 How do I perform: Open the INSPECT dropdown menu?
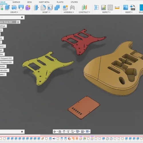click(x=106, y=12)
